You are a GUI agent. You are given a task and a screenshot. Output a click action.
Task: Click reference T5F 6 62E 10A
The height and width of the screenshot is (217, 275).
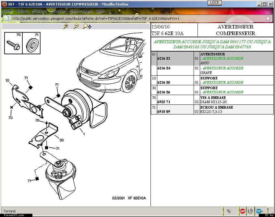167,33
